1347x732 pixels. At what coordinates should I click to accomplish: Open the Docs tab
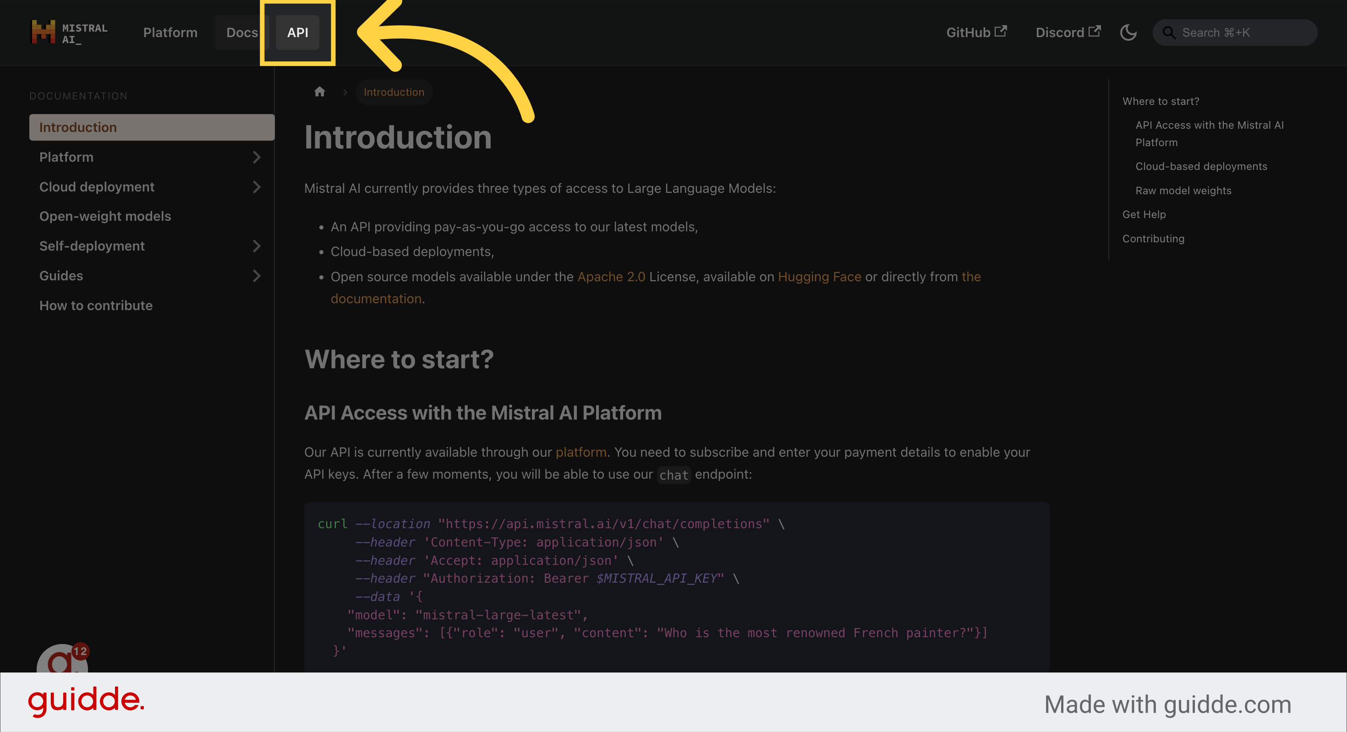point(241,32)
